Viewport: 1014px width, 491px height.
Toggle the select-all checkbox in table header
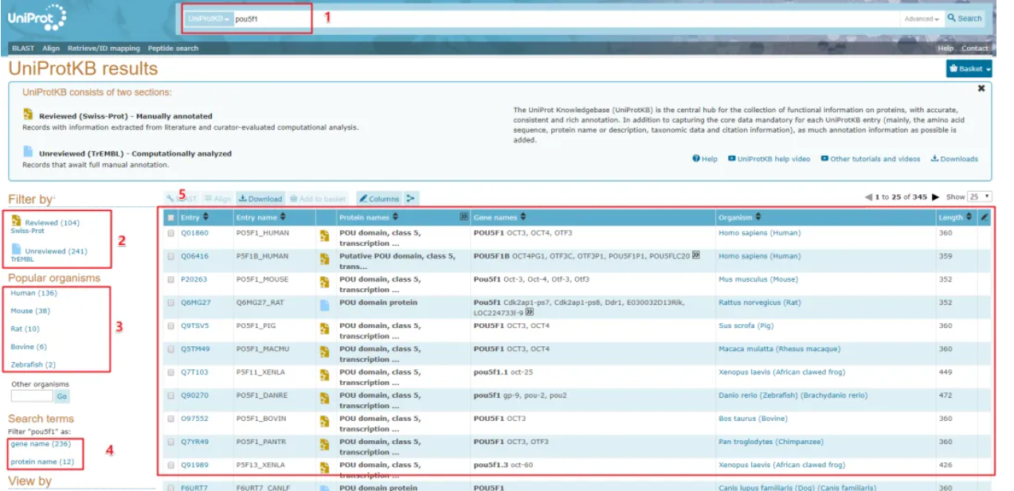(x=170, y=217)
